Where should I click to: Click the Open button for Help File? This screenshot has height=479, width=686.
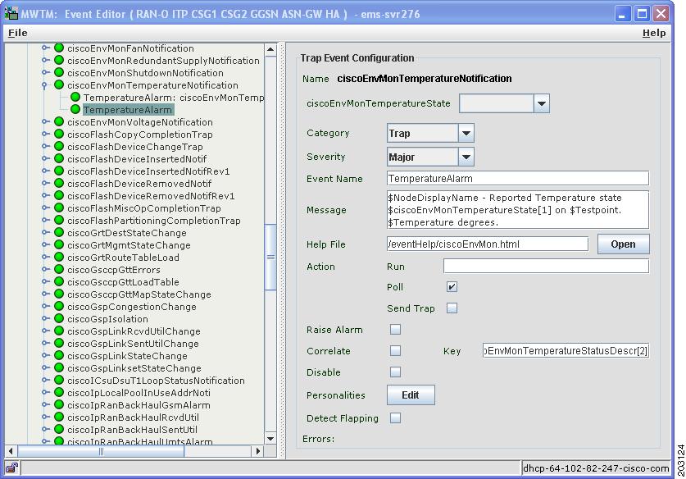pyautogui.click(x=624, y=244)
